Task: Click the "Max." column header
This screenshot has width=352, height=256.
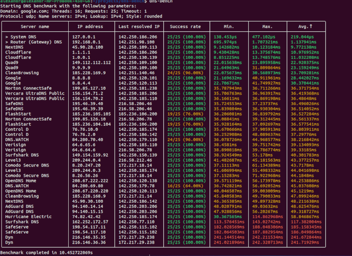Action: (267, 26)
